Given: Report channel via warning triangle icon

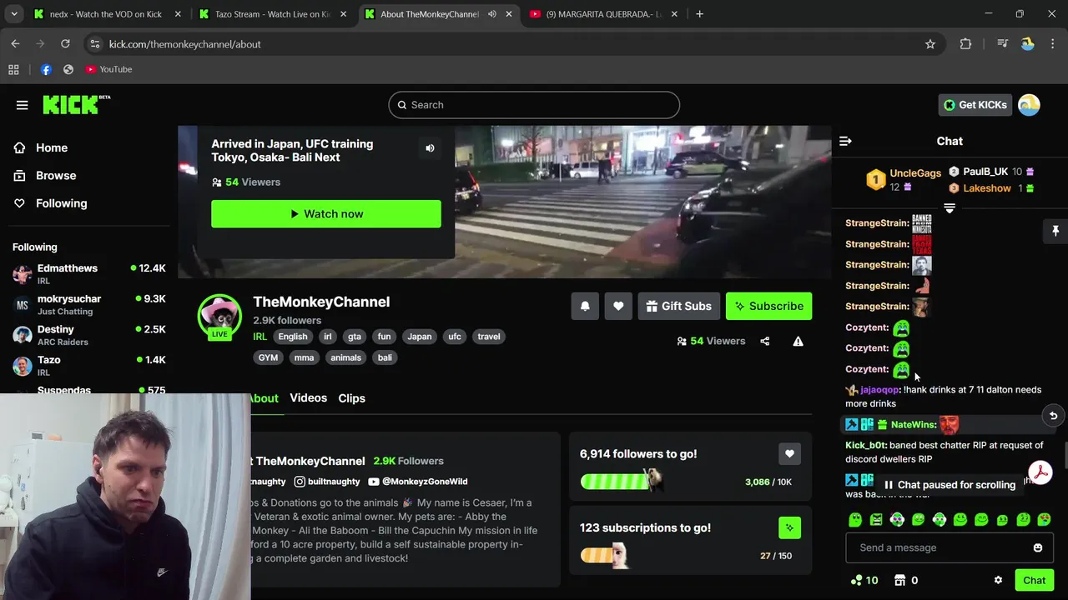Looking at the screenshot, I should pyautogui.click(x=798, y=341).
